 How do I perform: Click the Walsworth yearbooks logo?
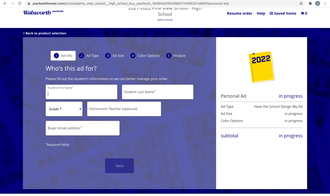point(43,13)
